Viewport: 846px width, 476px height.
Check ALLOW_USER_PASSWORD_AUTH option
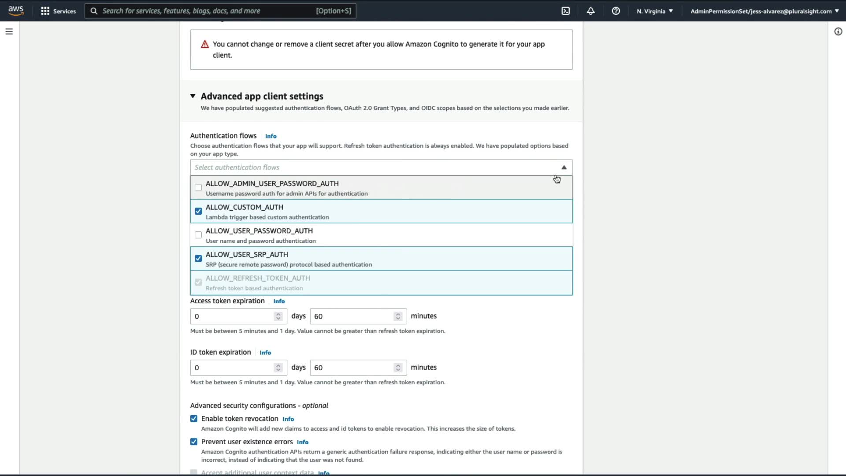point(198,235)
